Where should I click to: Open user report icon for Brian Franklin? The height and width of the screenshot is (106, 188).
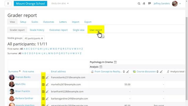click(x=43, y=92)
